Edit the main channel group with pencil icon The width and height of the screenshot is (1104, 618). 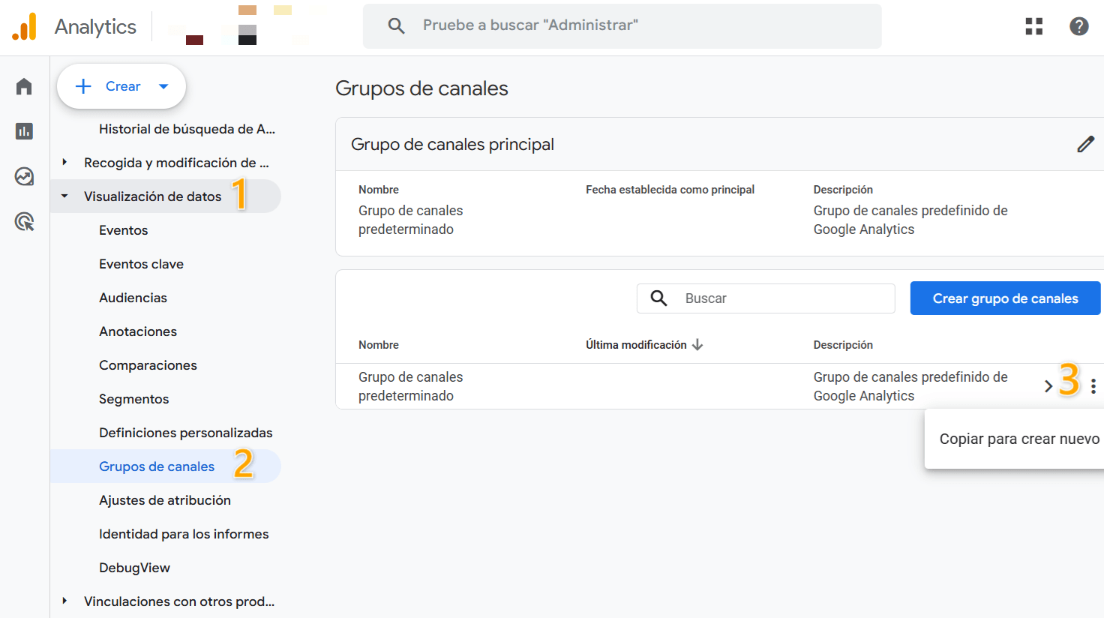1085,144
